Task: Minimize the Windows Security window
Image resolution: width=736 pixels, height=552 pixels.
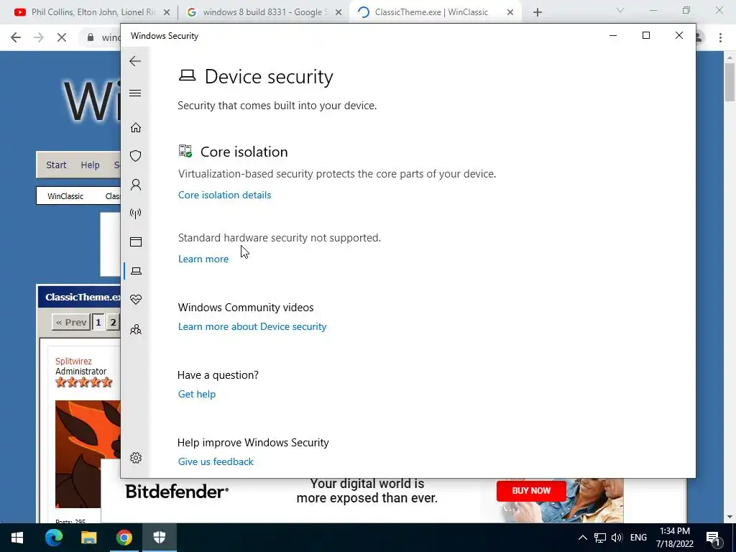Action: coord(613,36)
